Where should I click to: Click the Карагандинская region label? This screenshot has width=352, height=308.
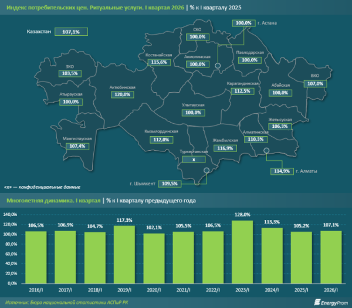(242, 83)
